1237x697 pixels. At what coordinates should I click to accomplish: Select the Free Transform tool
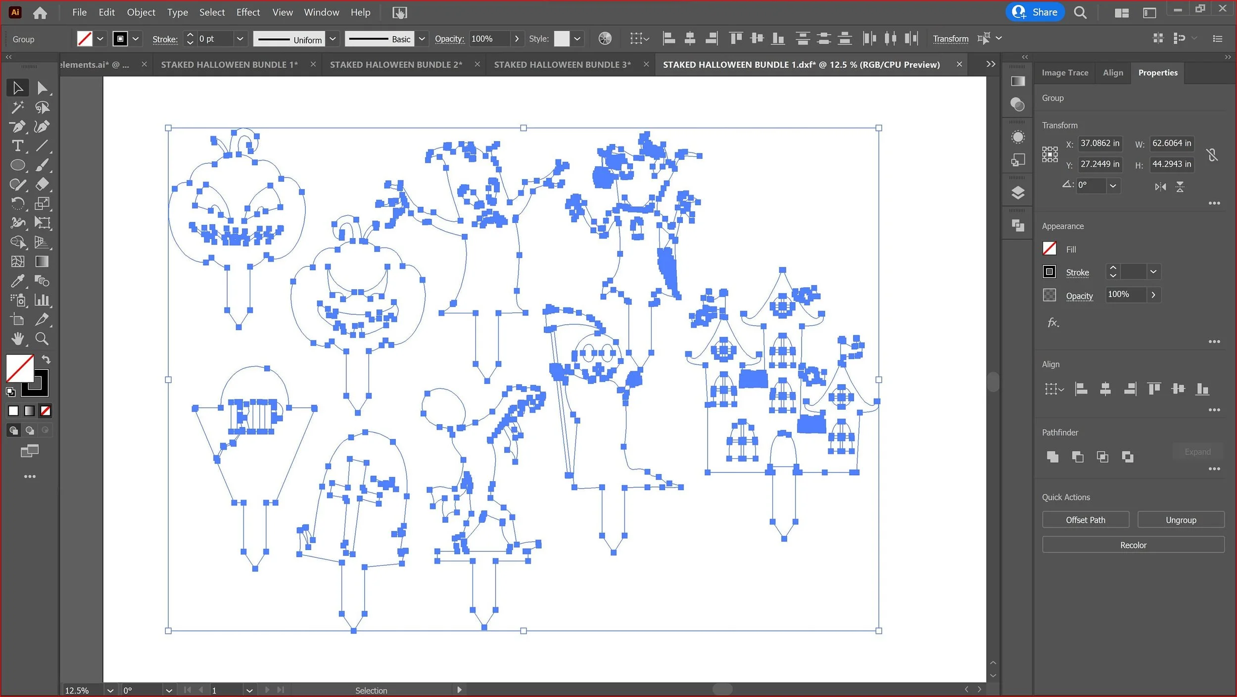[42, 223]
